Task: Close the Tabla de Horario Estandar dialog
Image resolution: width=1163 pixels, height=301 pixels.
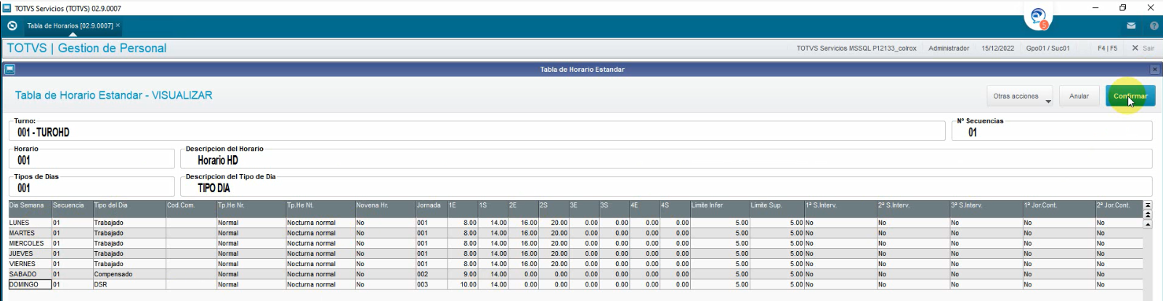Action: (1154, 70)
